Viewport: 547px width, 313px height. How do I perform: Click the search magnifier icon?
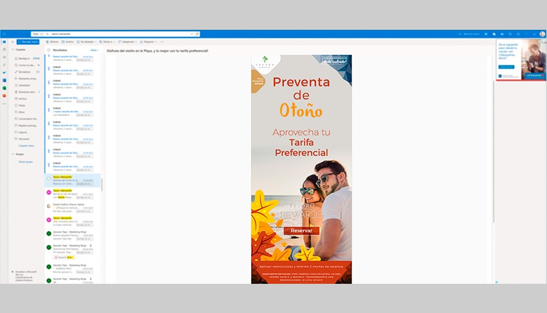point(197,34)
